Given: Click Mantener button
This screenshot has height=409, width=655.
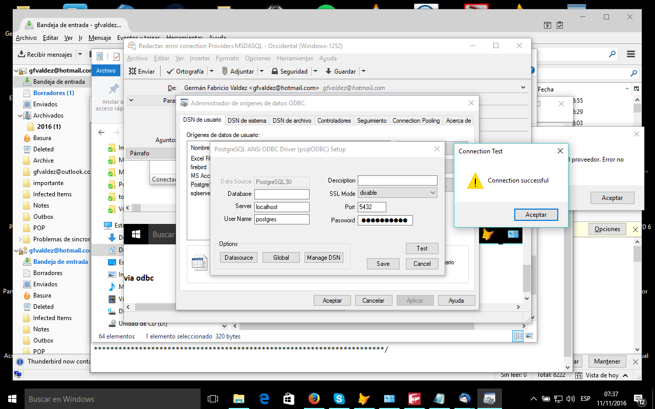Looking at the screenshot, I should 607,361.
